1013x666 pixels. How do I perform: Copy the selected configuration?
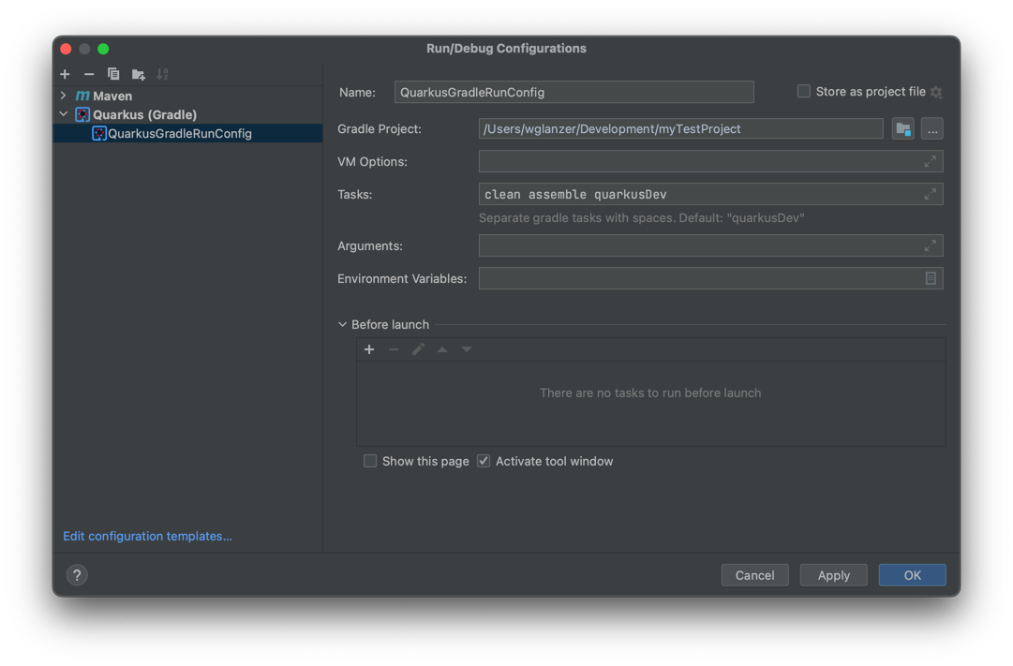coord(113,74)
